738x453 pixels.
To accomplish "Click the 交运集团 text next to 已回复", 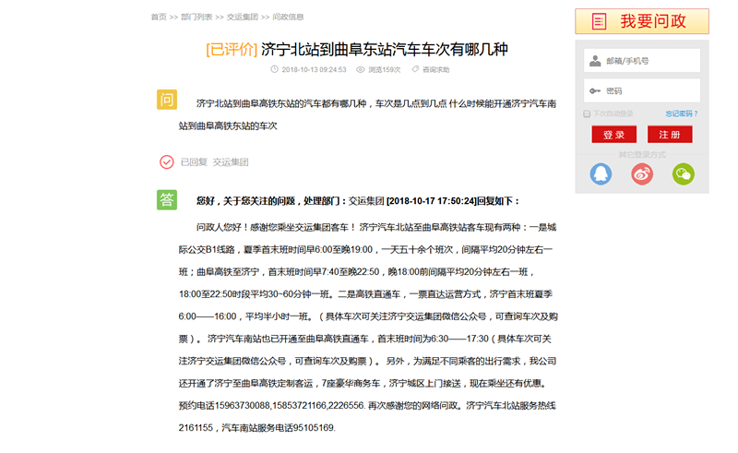I will (x=231, y=162).
